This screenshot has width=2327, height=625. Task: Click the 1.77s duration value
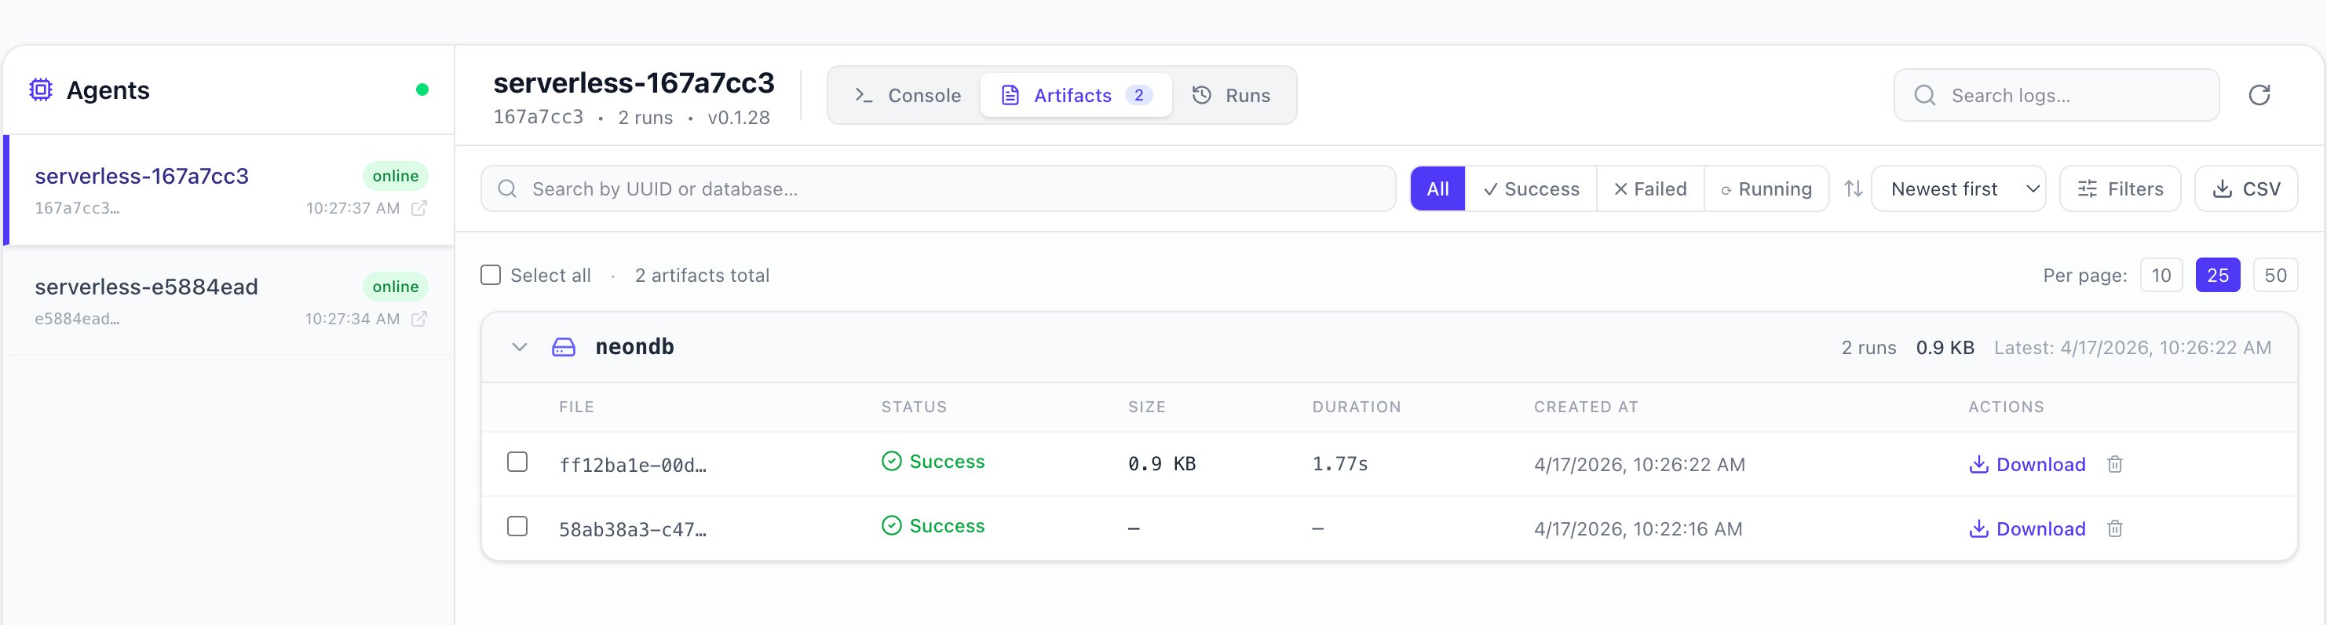pos(1339,464)
